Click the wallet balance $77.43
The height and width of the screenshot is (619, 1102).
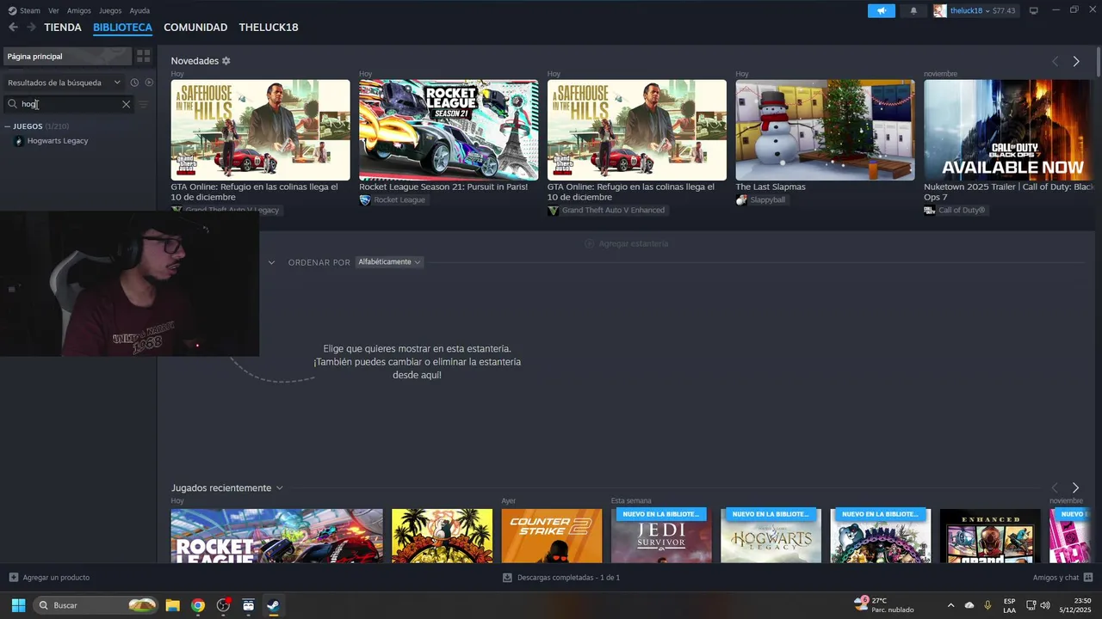click(x=1004, y=11)
